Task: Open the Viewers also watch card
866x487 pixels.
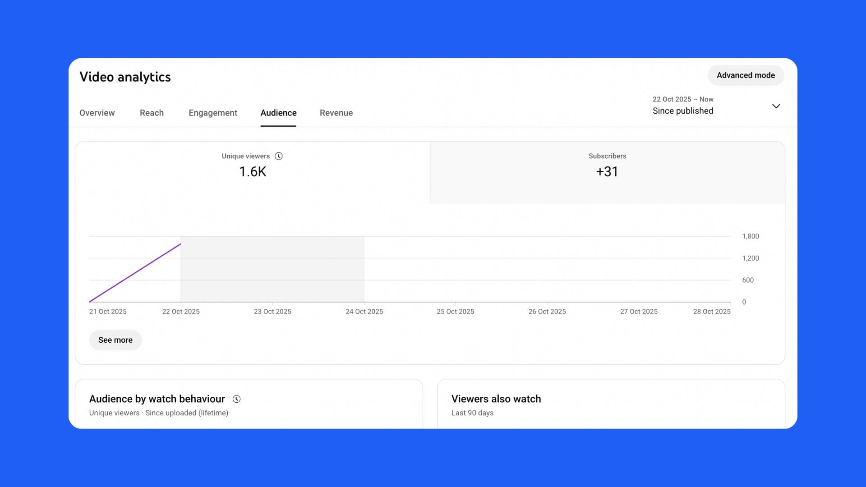Action: [496, 399]
